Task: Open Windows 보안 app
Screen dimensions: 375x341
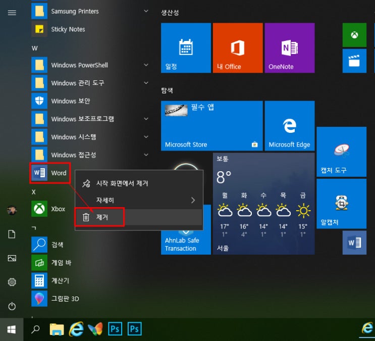Action: (x=90, y=101)
